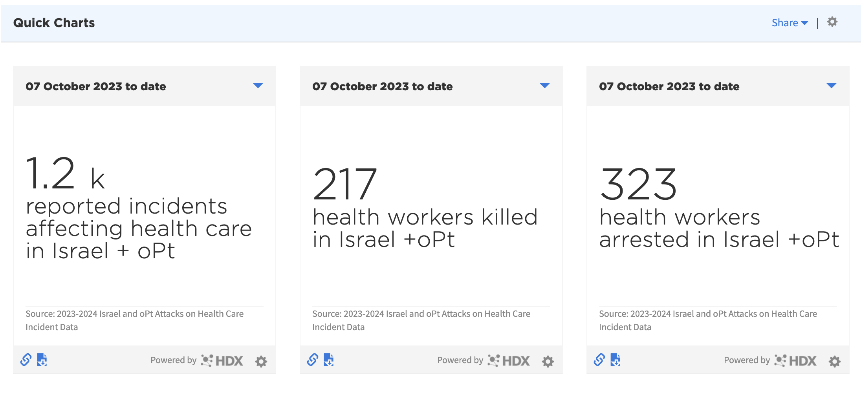Open gear settings on health workers arrested card

click(835, 361)
